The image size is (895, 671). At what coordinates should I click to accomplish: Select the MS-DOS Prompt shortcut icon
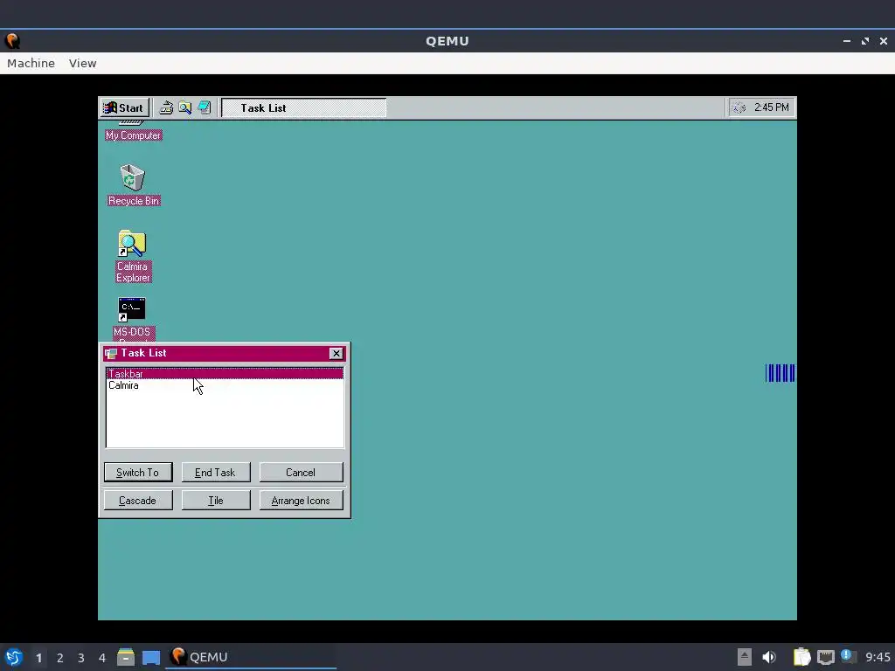(132, 309)
